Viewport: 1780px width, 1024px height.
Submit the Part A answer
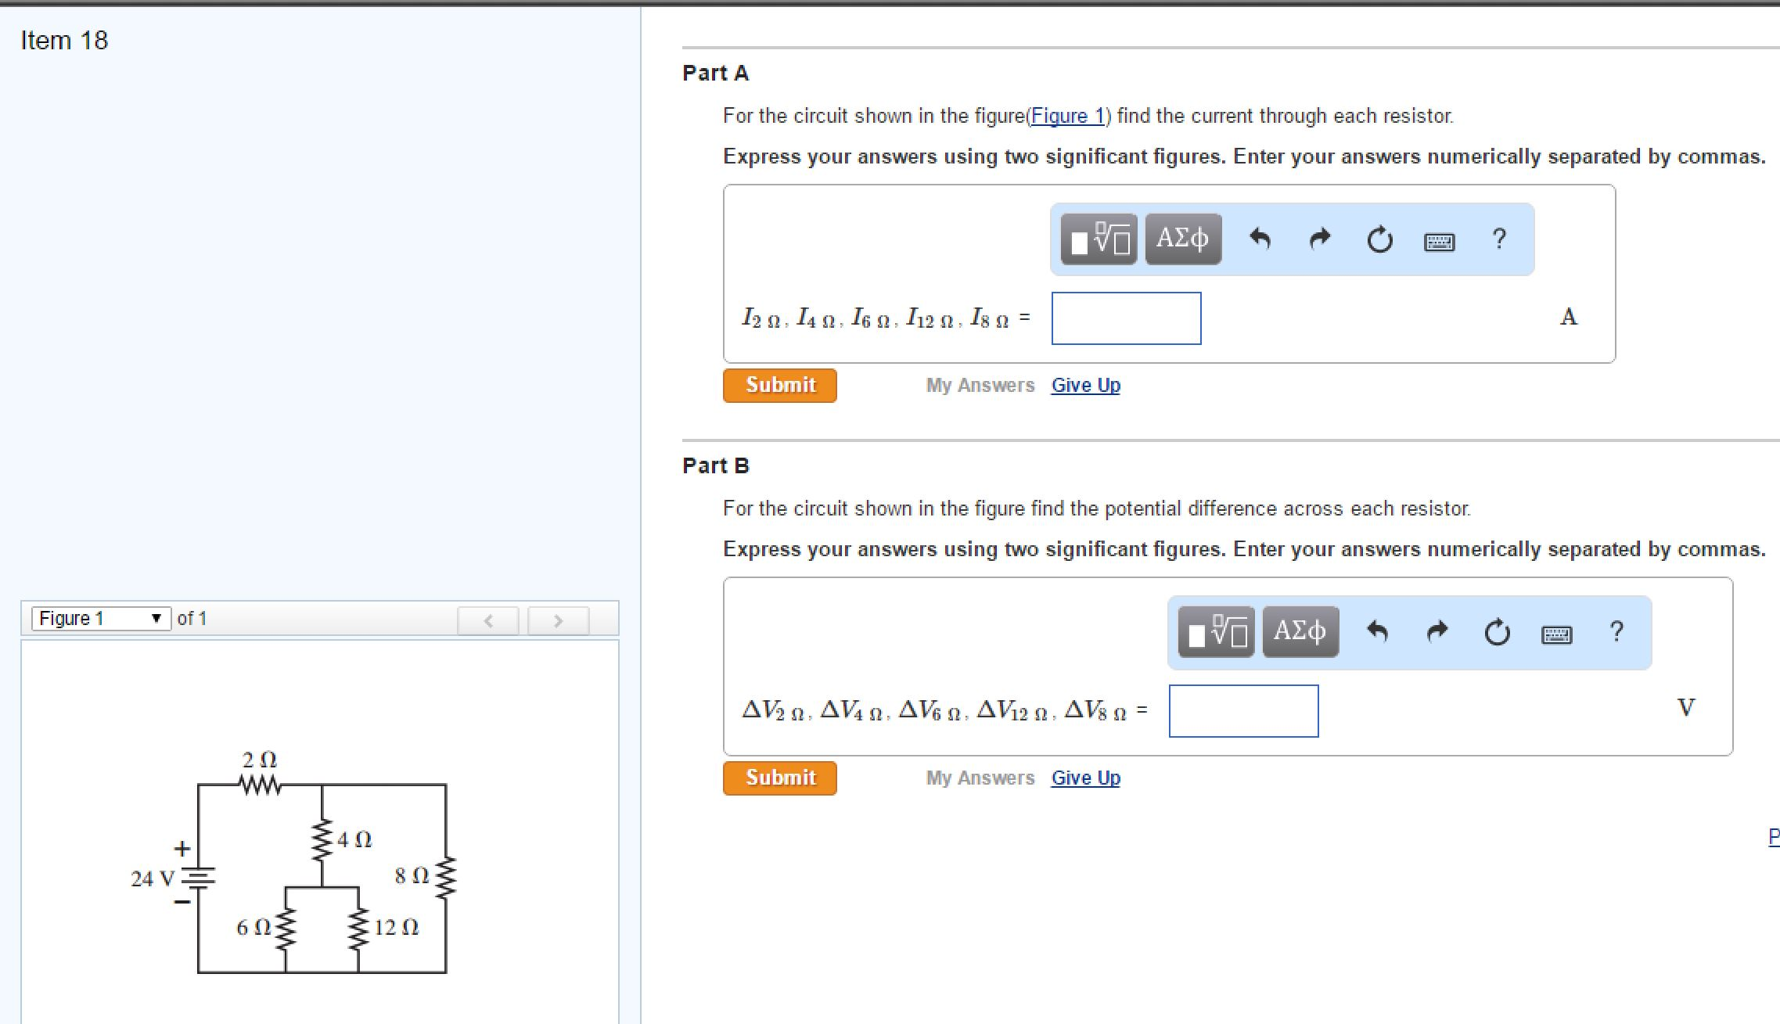[779, 385]
